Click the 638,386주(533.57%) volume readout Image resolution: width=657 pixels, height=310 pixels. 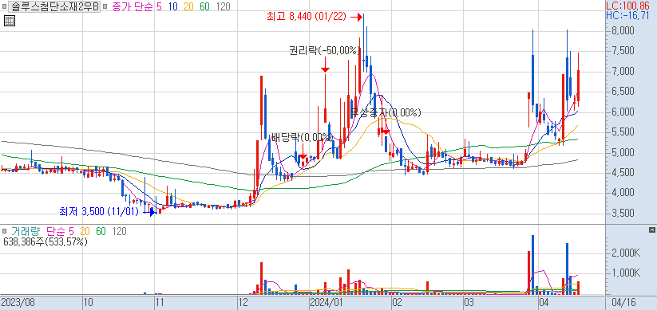click(x=46, y=241)
